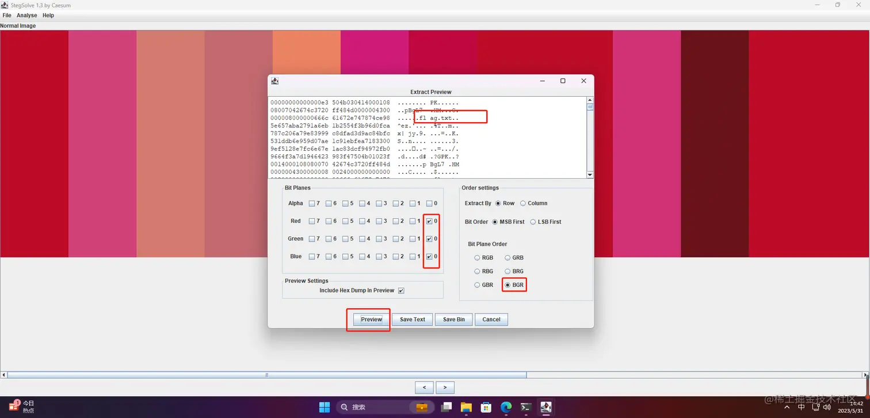Click hex dump line containing ag.txt
The height and width of the screenshot is (418, 870).
(x=365, y=118)
